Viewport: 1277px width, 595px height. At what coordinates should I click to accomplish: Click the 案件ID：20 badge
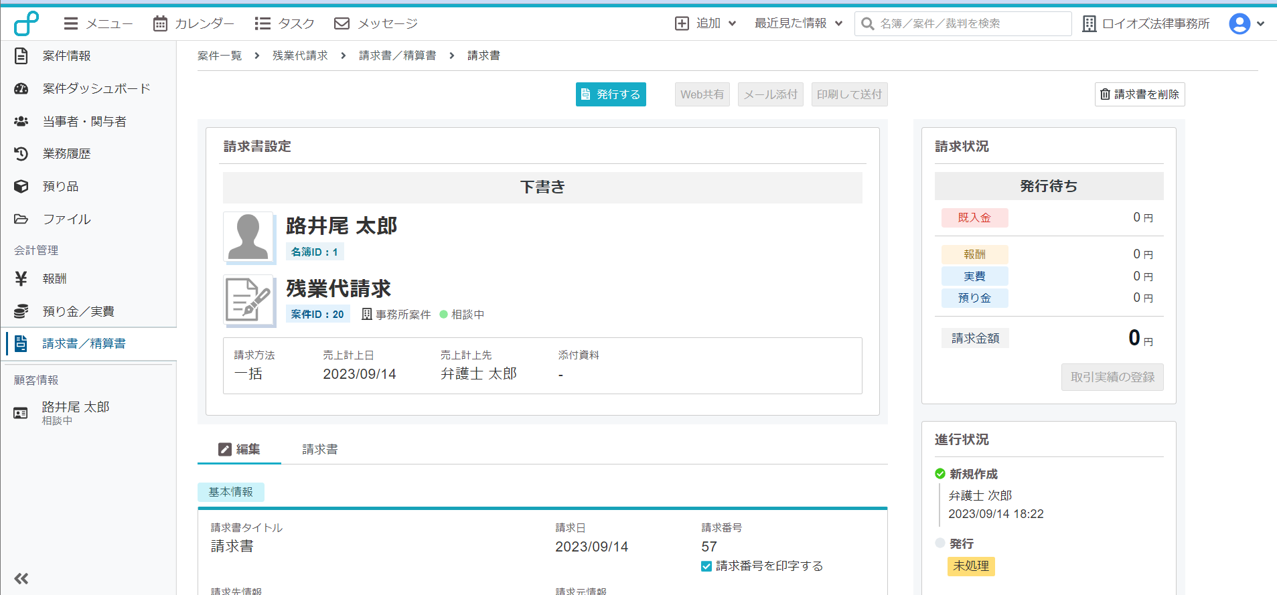[x=317, y=314]
